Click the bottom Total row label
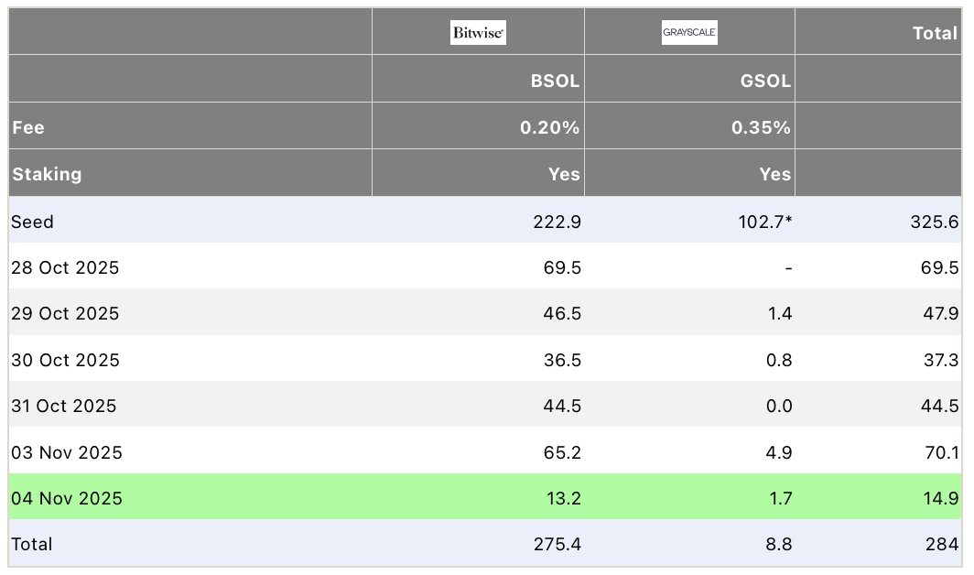The image size is (974, 575). pyautogui.click(x=31, y=544)
